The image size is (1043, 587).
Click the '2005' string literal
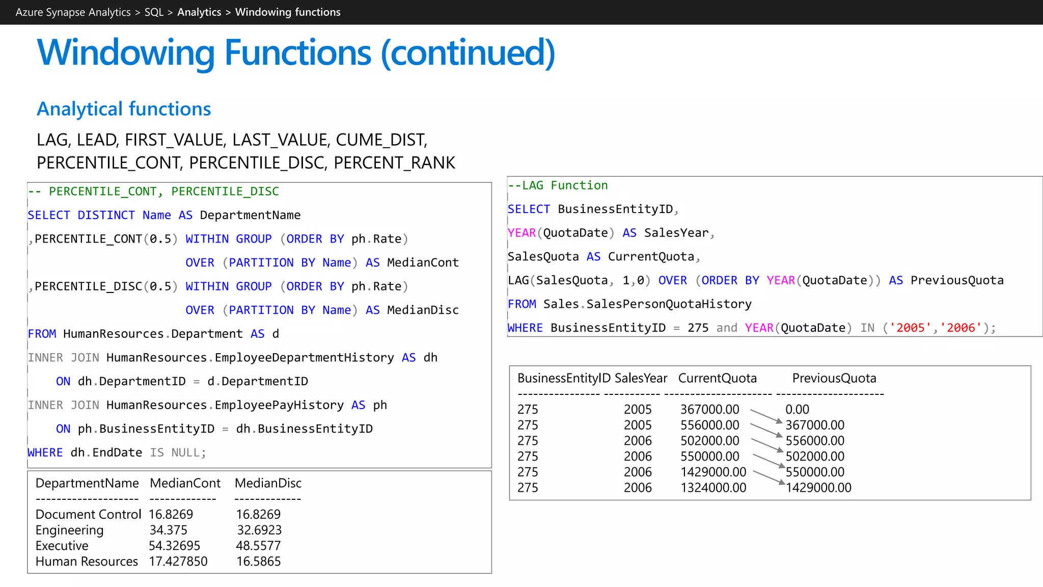(911, 328)
